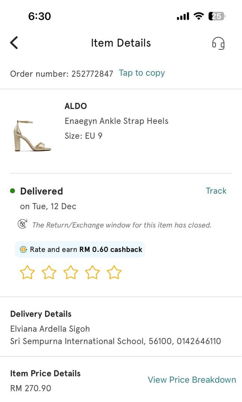Tap the Wi-Fi icon in status bar

[x=198, y=16]
